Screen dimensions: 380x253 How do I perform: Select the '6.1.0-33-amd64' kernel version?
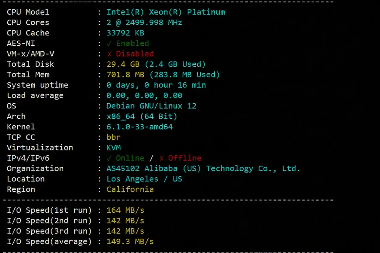click(x=139, y=127)
